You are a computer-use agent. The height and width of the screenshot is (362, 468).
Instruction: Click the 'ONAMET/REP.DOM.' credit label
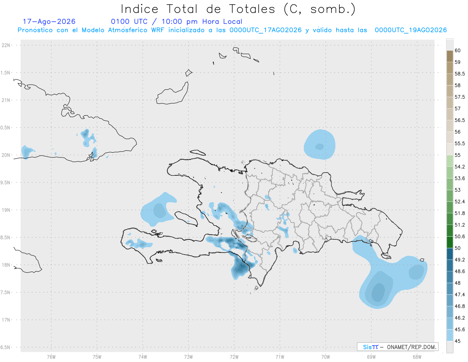coord(411,347)
